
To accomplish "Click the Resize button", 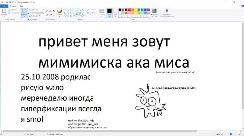I will (36, 13).
